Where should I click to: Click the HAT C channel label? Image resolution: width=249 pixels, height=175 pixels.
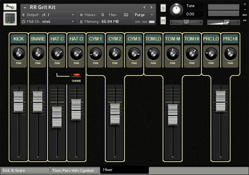(57, 39)
